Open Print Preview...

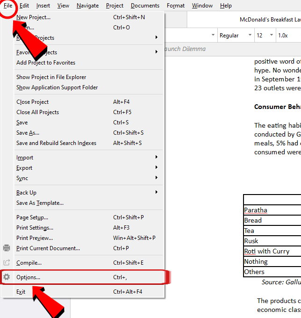tap(89, 238)
